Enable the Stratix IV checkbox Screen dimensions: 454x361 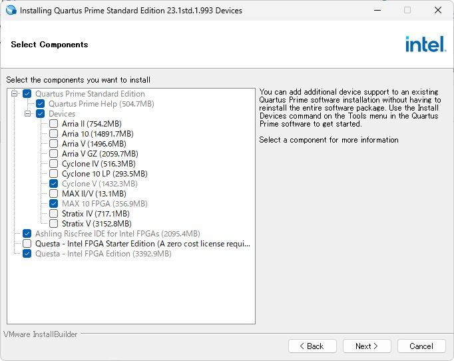(53, 214)
